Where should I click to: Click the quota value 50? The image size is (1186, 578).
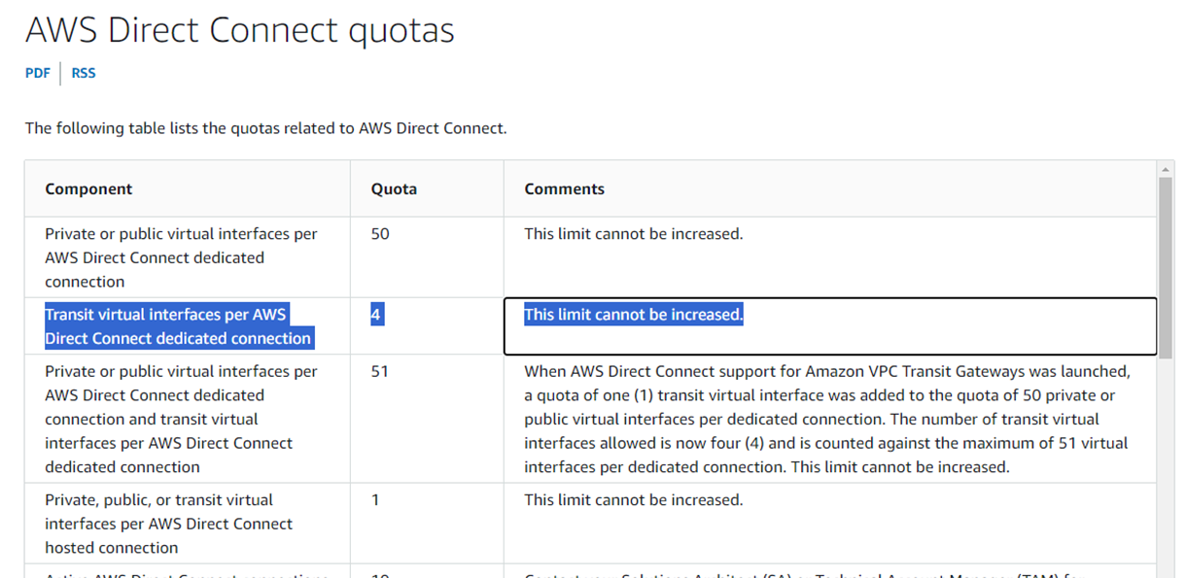point(380,234)
